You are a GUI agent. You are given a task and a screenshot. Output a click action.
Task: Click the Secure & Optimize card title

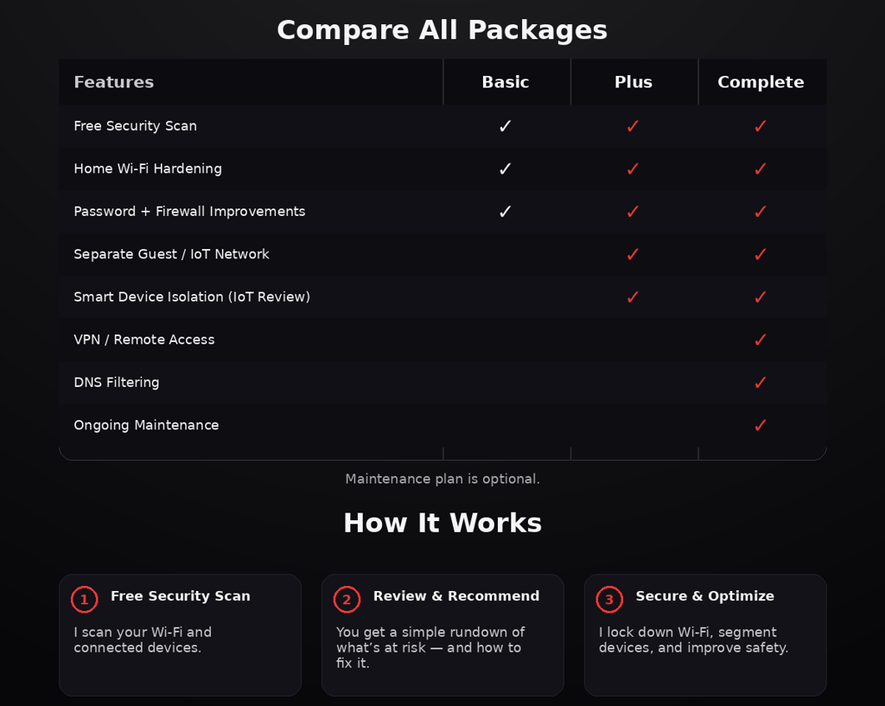click(705, 596)
